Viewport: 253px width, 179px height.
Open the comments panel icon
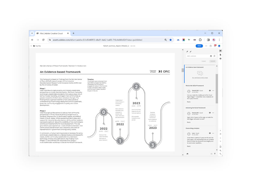[220, 51]
